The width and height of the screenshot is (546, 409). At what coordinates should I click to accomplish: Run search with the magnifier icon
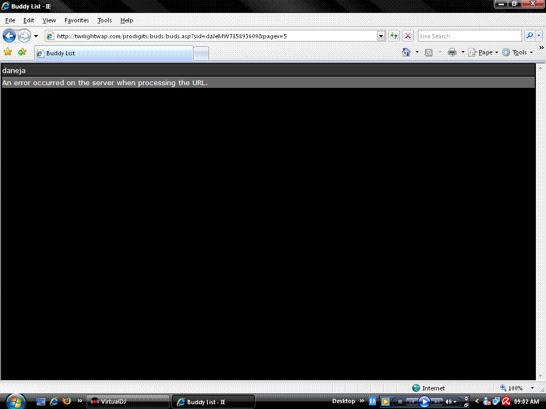[529, 36]
